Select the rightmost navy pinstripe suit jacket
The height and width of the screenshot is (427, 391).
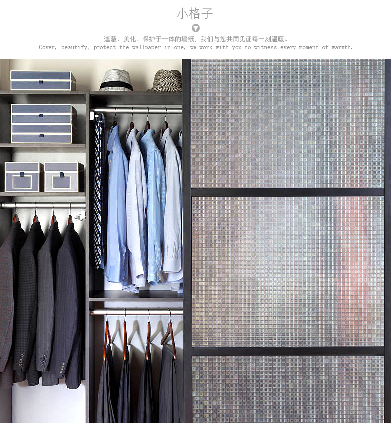point(69,302)
